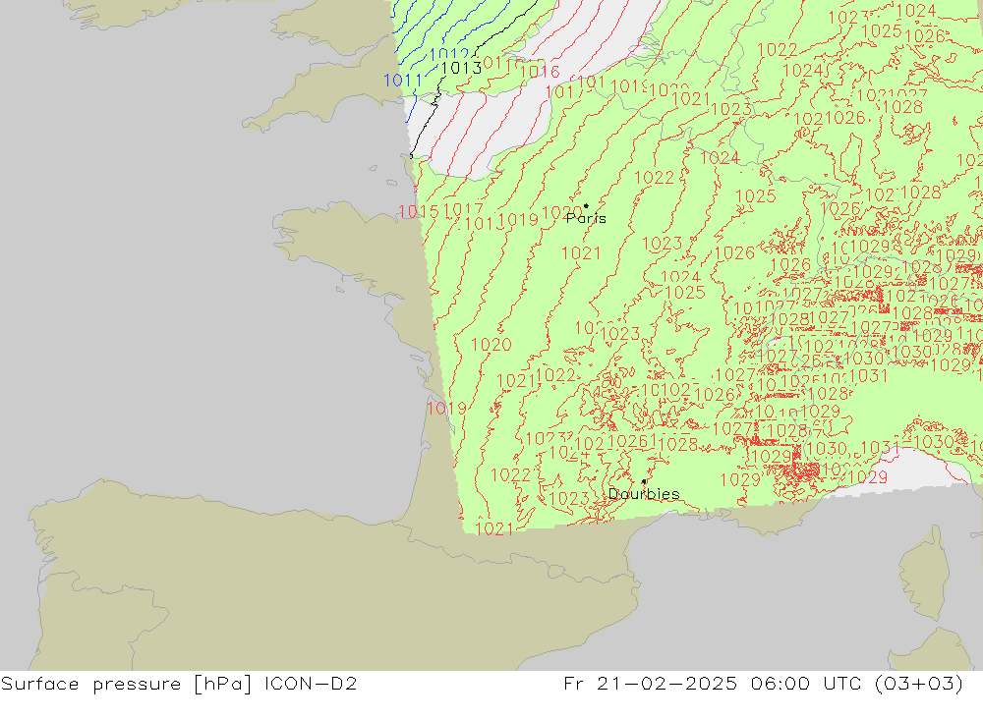Click the 'Fr 21-02-2025 06:00 UTC' timestamp
Viewport: 983px width, 720px height.
(713, 683)
